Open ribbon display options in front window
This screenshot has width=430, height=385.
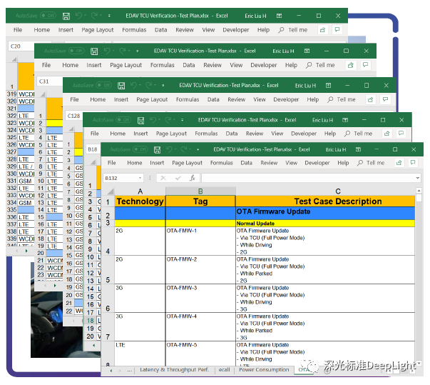[x=358, y=149]
